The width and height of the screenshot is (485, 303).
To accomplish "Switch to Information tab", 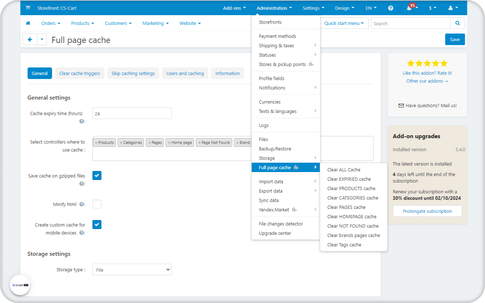I will point(227,73).
